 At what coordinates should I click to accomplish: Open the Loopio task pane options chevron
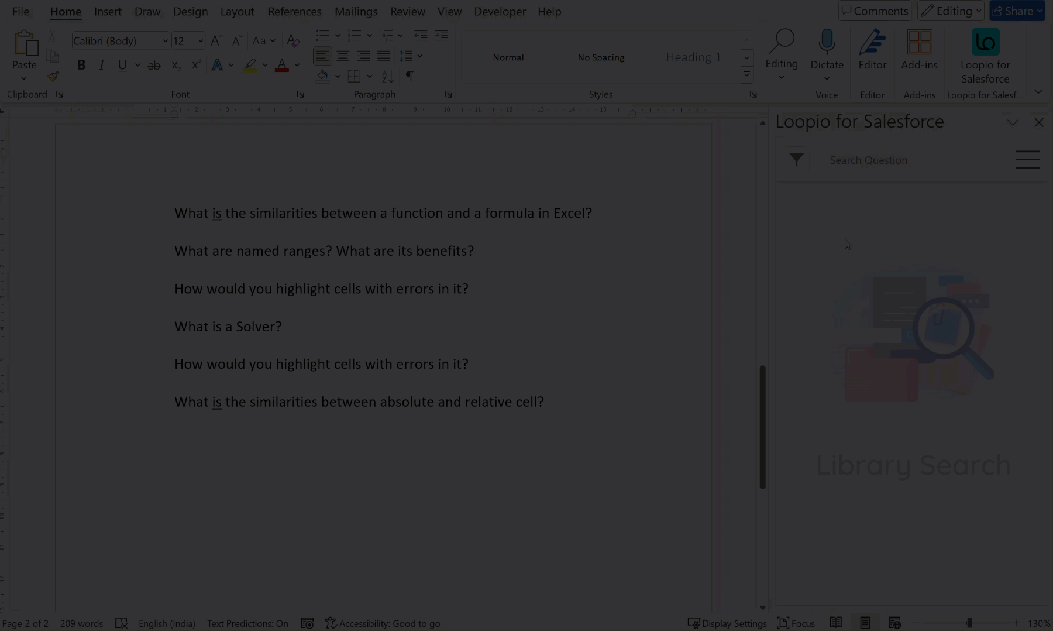click(x=1013, y=122)
